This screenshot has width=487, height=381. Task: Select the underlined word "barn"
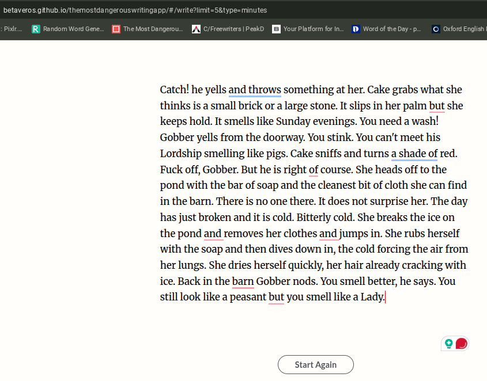(243, 281)
